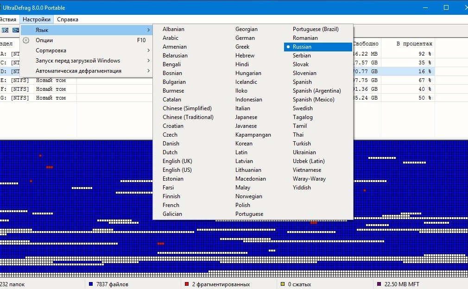The width and height of the screenshot is (468, 289).
Task: Choose Spanish (Argentina) language
Action: 318,91
